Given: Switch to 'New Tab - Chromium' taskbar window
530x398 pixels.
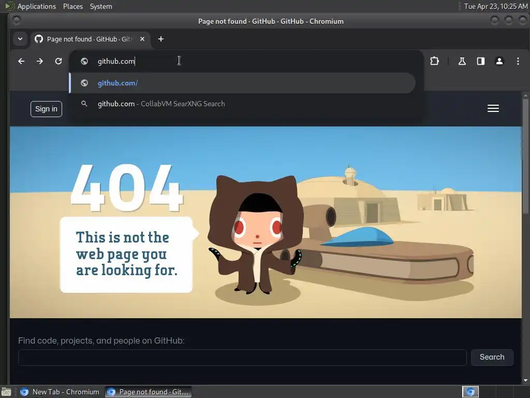Looking at the screenshot, I should [x=60, y=392].
